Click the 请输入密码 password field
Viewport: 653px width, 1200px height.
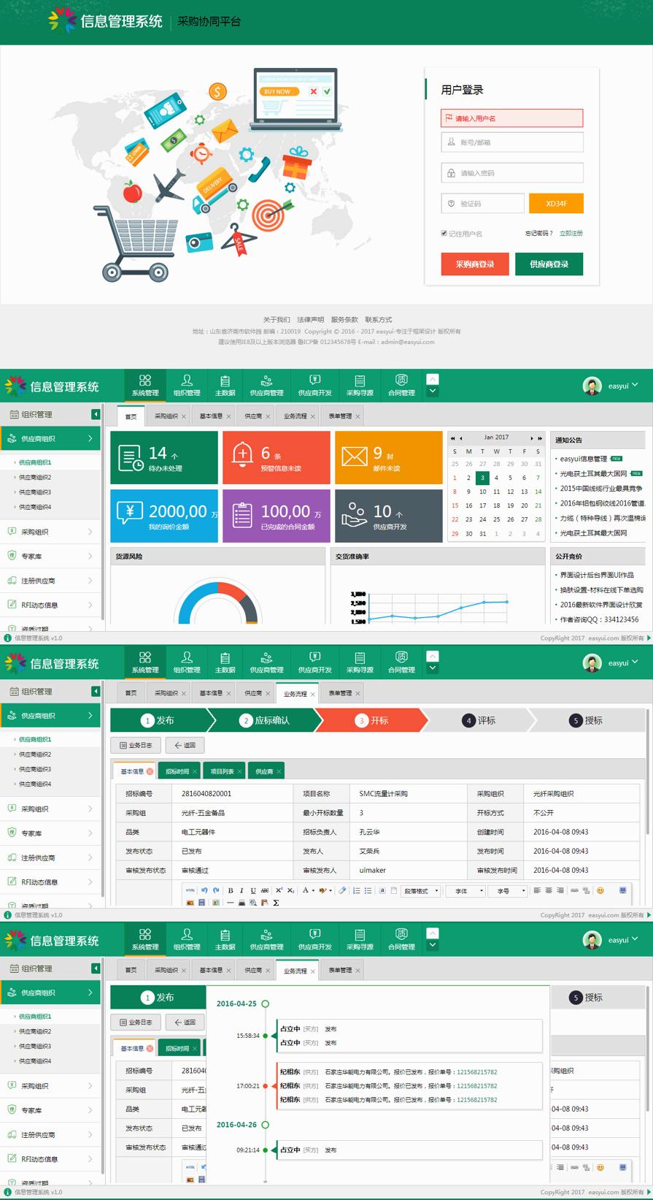(x=511, y=173)
